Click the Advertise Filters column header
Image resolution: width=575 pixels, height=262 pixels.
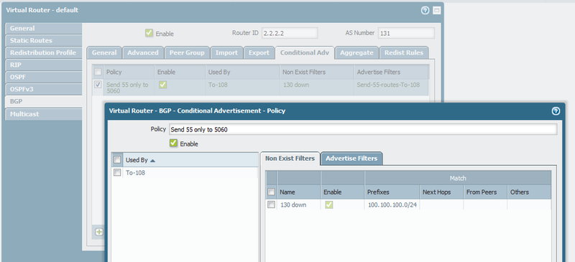[x=391, y=72]
